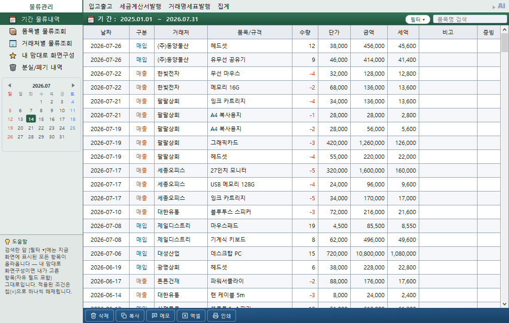The height and width of the screenshot is (323, 509).
Task: Select day 22 in the calendar
Action: click(41, 128)
